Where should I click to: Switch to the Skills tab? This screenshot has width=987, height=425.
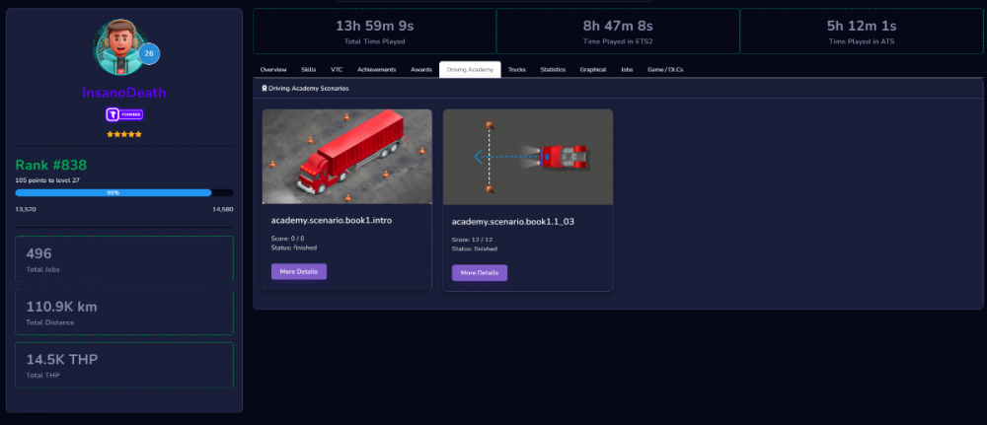(309, 70)
